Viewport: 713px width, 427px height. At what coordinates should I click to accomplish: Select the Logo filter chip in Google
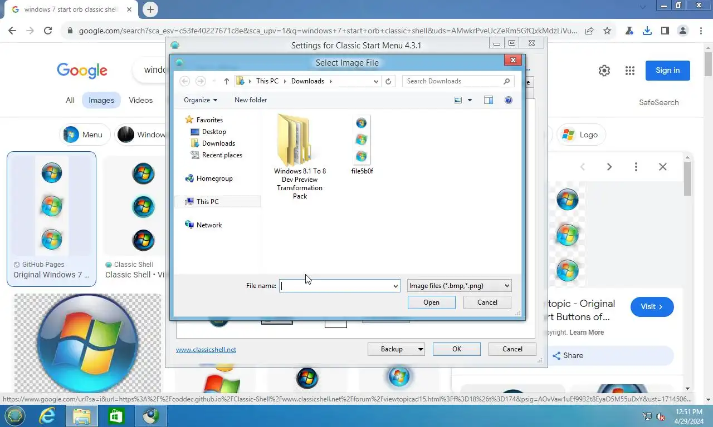click(x=581, y=135)
